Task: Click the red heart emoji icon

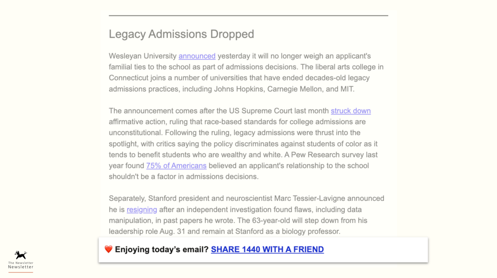Action: coord(108,249)
